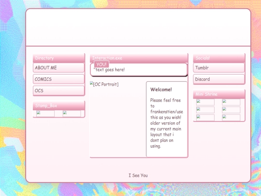Screen dimensions: 261x196
Task: Go to the COMICS page
Action: click(x=58, y=79)
